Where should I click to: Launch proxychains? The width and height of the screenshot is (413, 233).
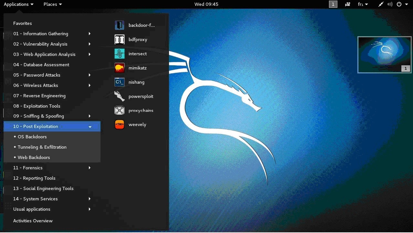click(141, 110)
